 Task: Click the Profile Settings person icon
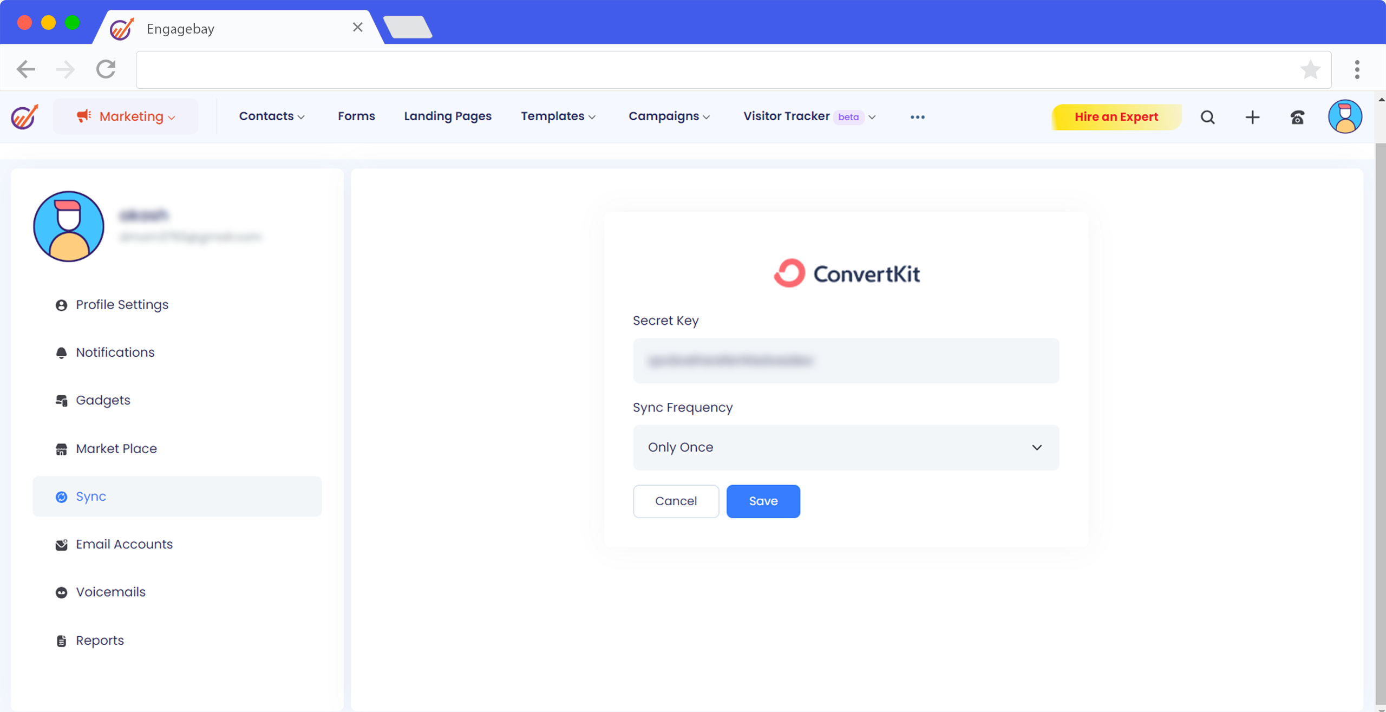point(61,305)
